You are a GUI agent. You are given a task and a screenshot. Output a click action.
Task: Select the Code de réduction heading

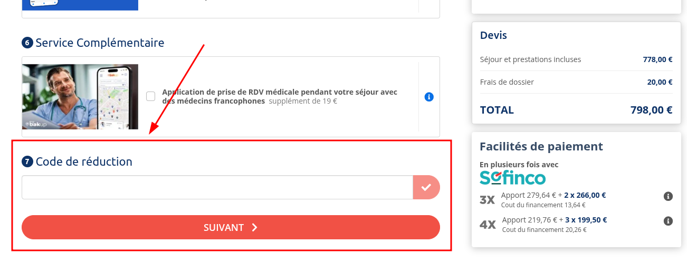(x=84, y=161)
